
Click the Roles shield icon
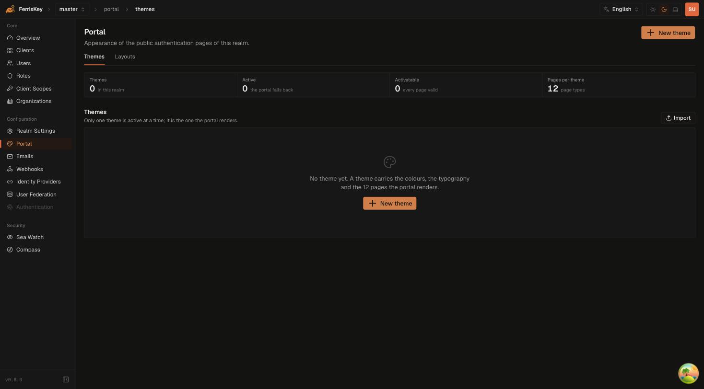pos(10,76)
